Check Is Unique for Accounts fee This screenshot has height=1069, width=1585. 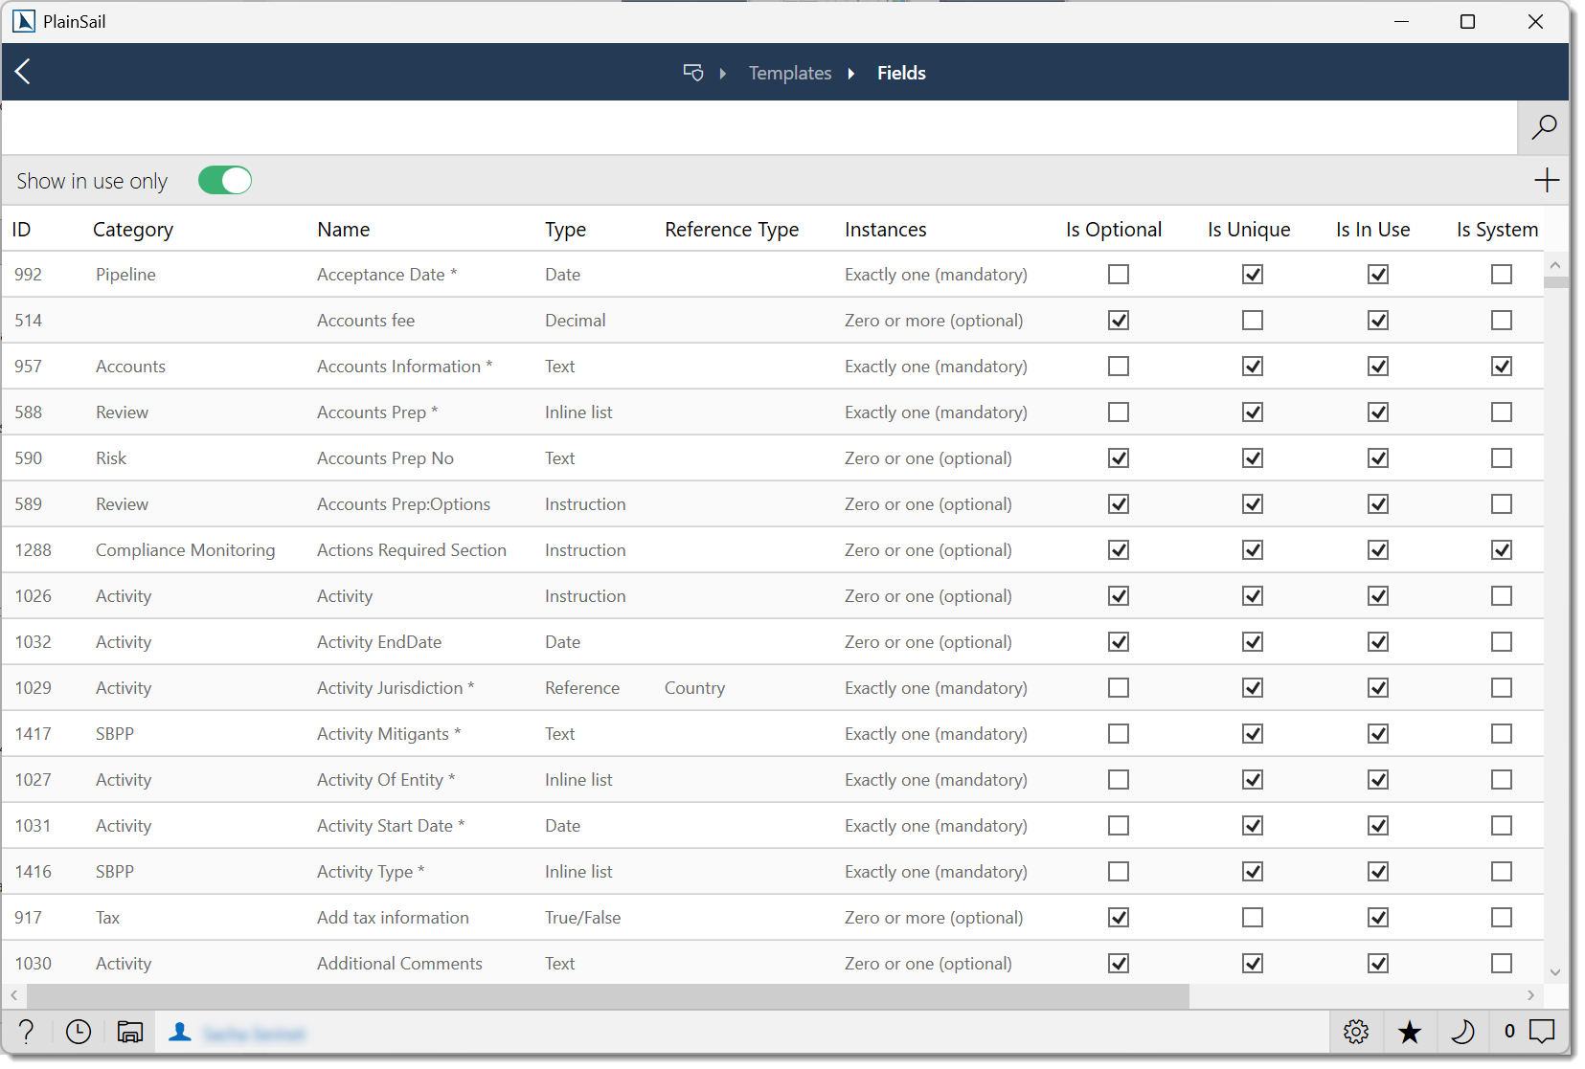pos(1252,321)
